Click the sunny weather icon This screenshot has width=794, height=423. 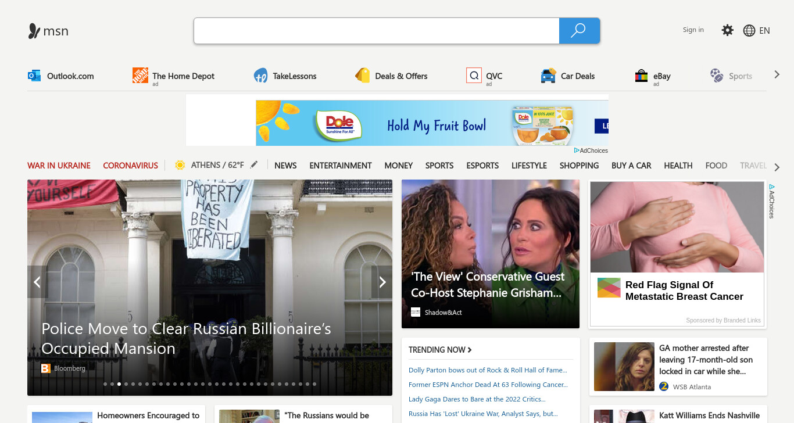[x=180, y=165]
